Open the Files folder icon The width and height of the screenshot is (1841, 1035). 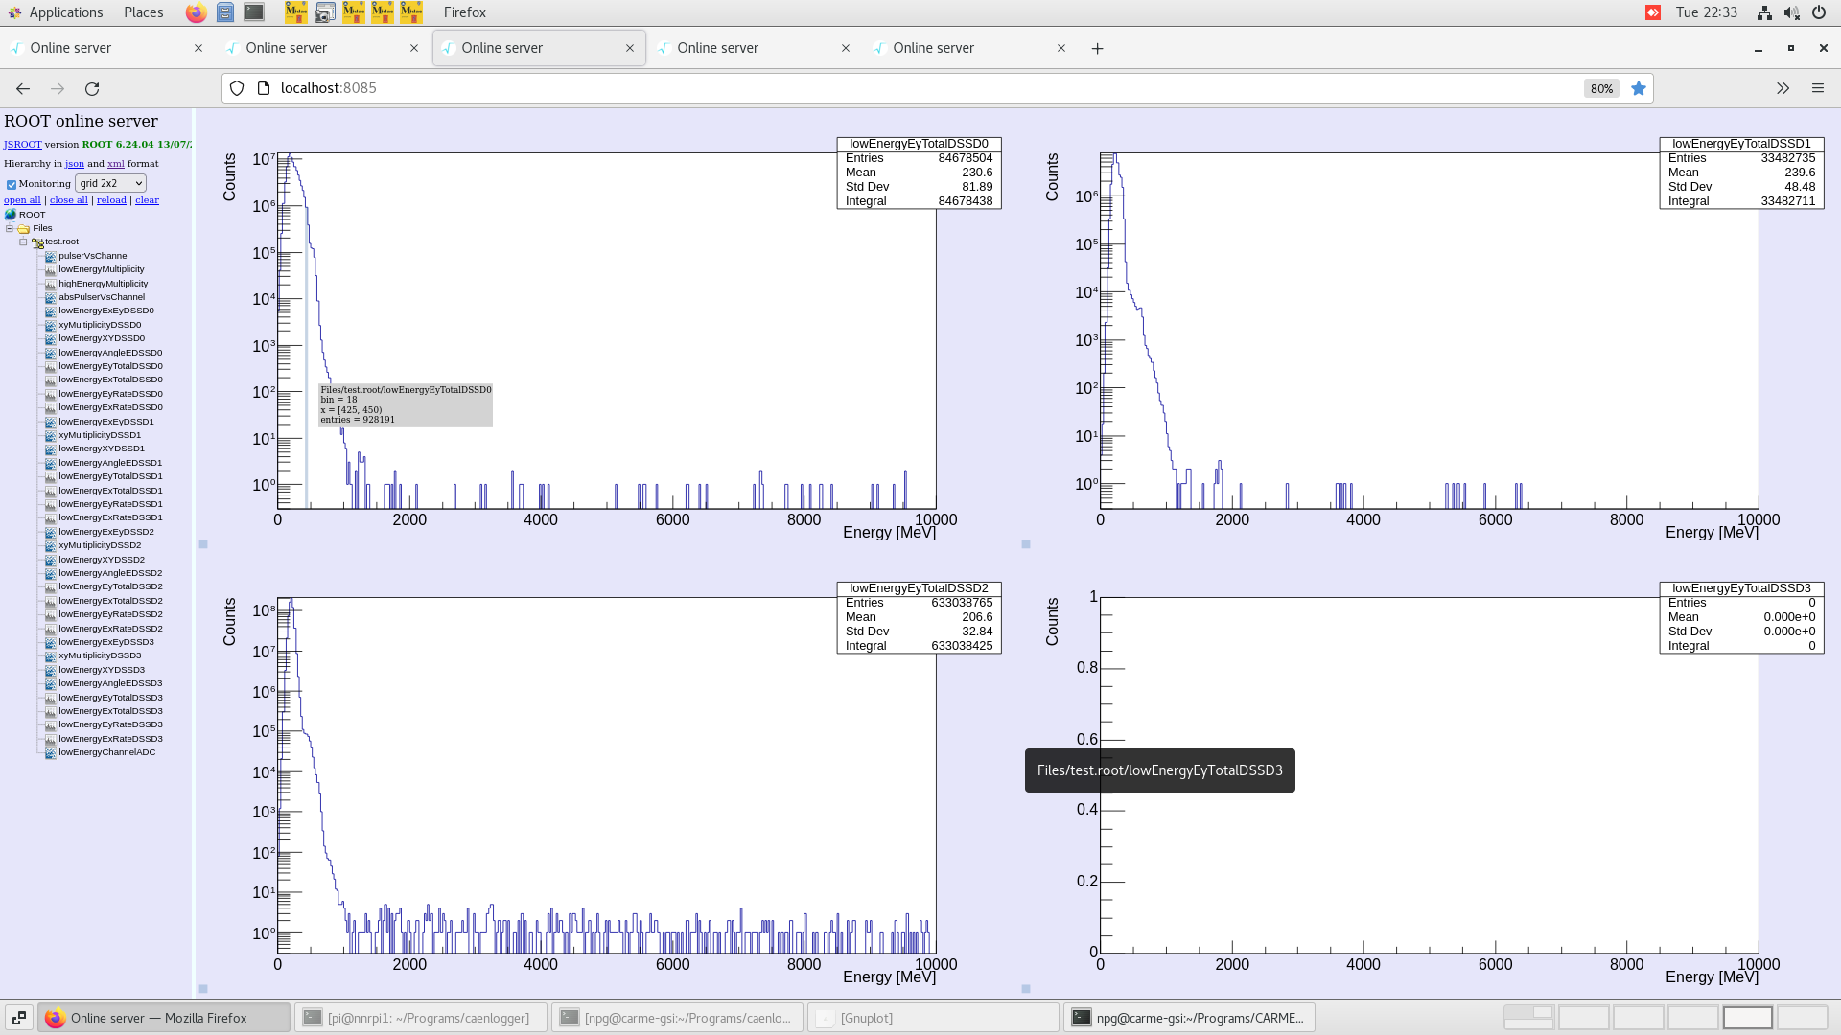point(23,227)
